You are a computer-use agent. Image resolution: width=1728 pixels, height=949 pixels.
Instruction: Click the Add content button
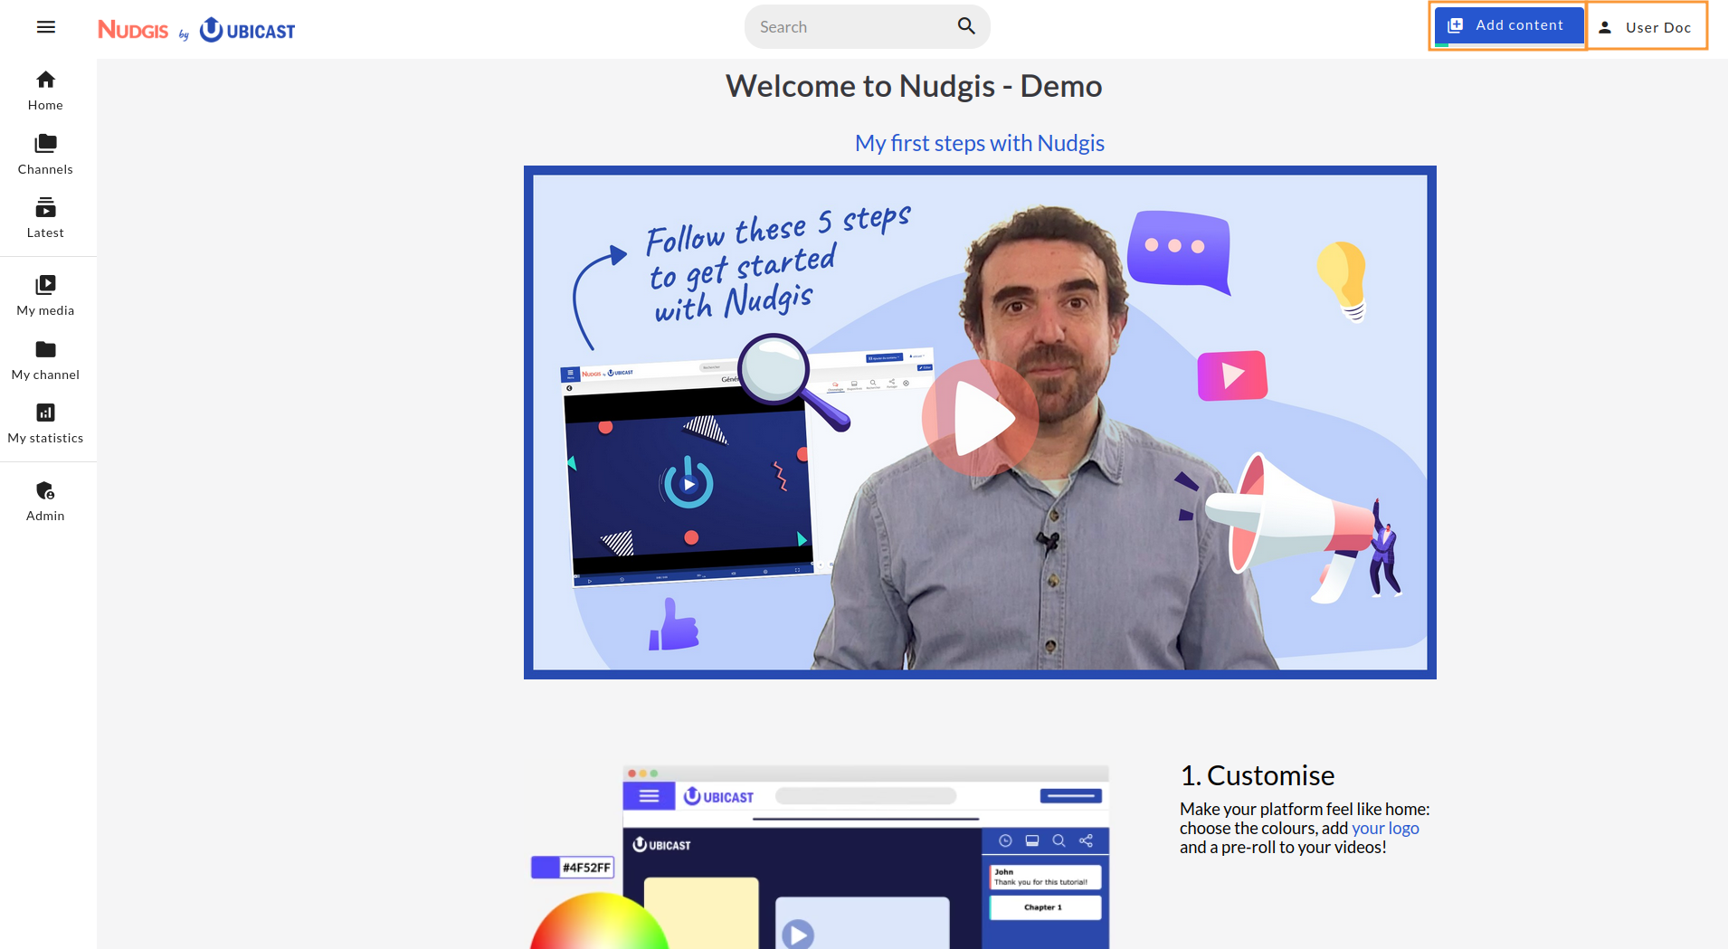point(1508,25)
